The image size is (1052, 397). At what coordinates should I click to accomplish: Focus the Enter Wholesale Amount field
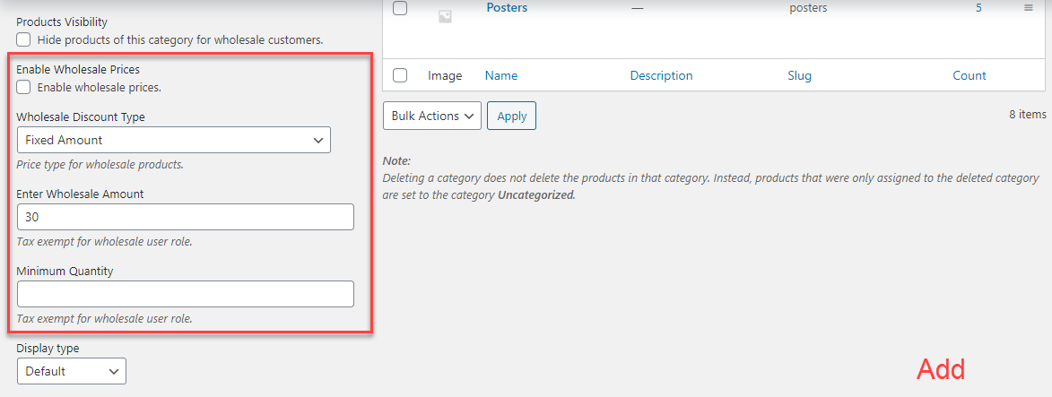(185, 217)
